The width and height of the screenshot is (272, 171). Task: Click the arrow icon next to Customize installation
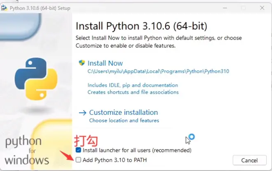tap(82, 113)
